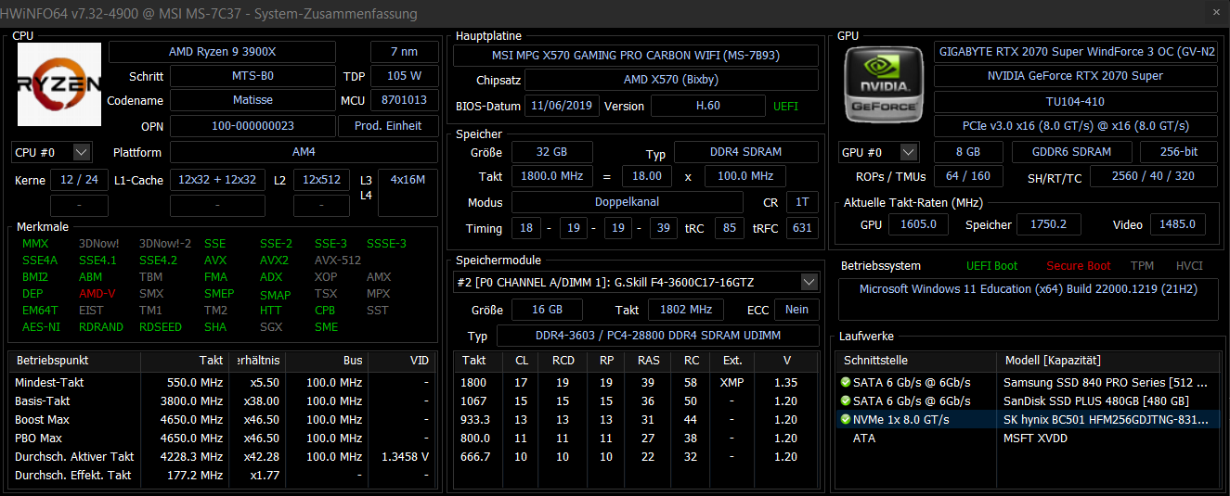The image size is (1230, 496).
Task: Click the tRFC 631 timing field
Action: point(802,228)
